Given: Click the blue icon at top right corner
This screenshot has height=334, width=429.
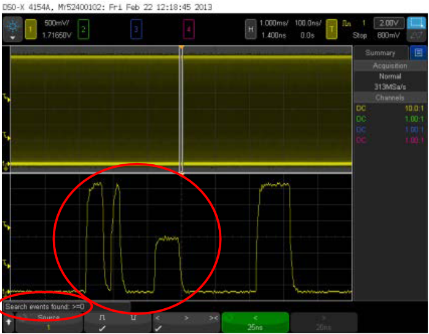Looking at the screenshot, I should tap(417, 23).
